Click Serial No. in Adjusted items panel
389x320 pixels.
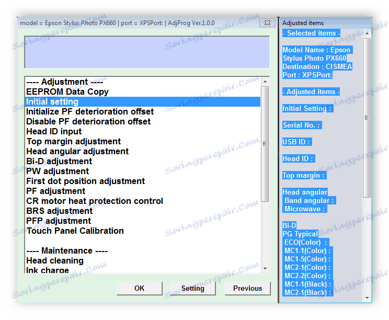(302, 125)
